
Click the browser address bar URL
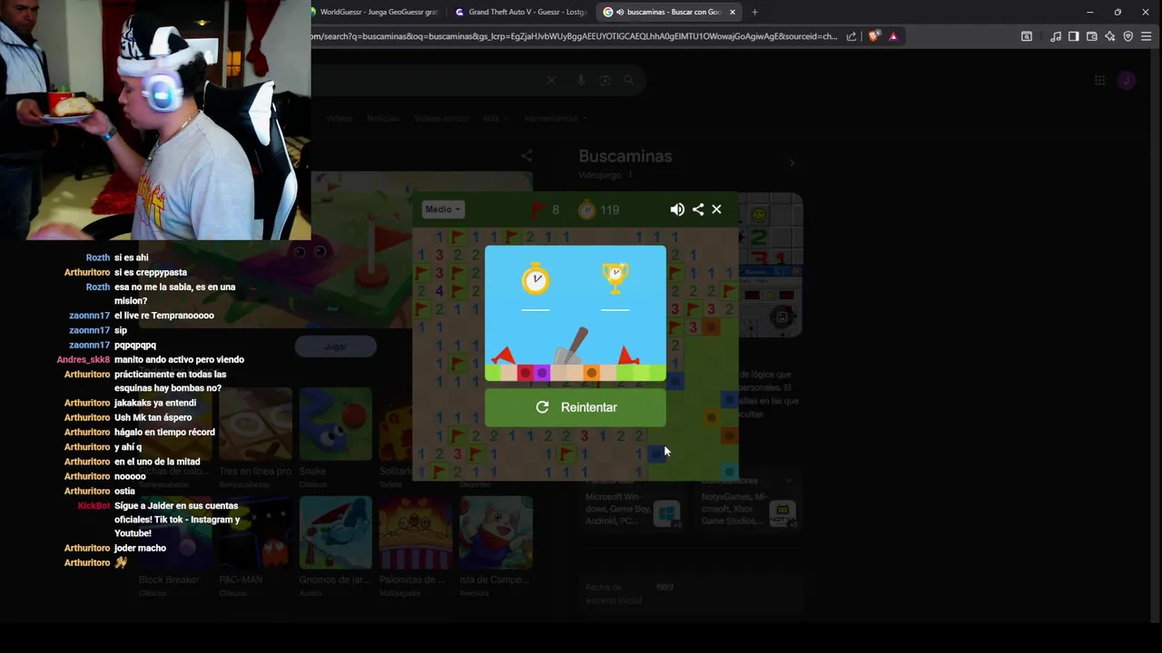tap(574, 36)
